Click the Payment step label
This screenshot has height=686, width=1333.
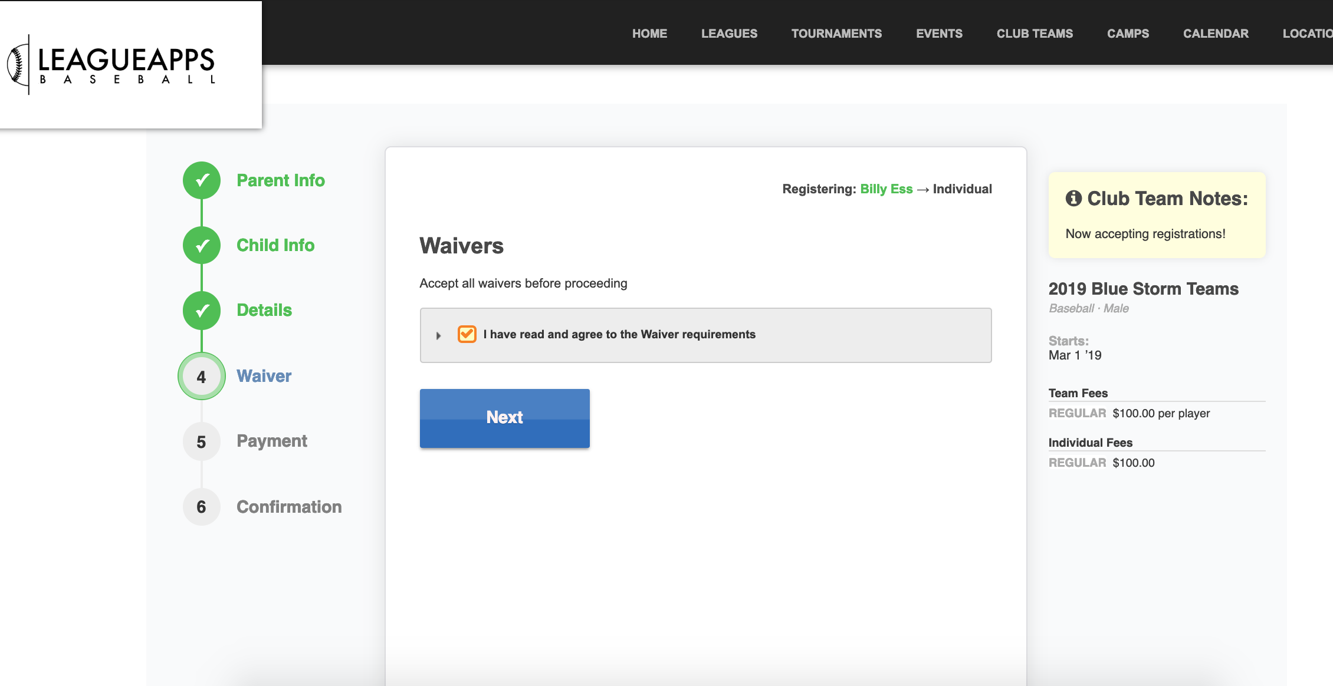272,441
